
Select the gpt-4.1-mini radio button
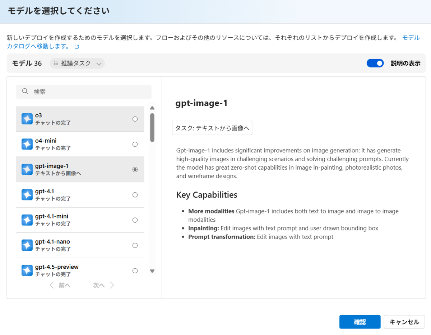tap(135, 220)
